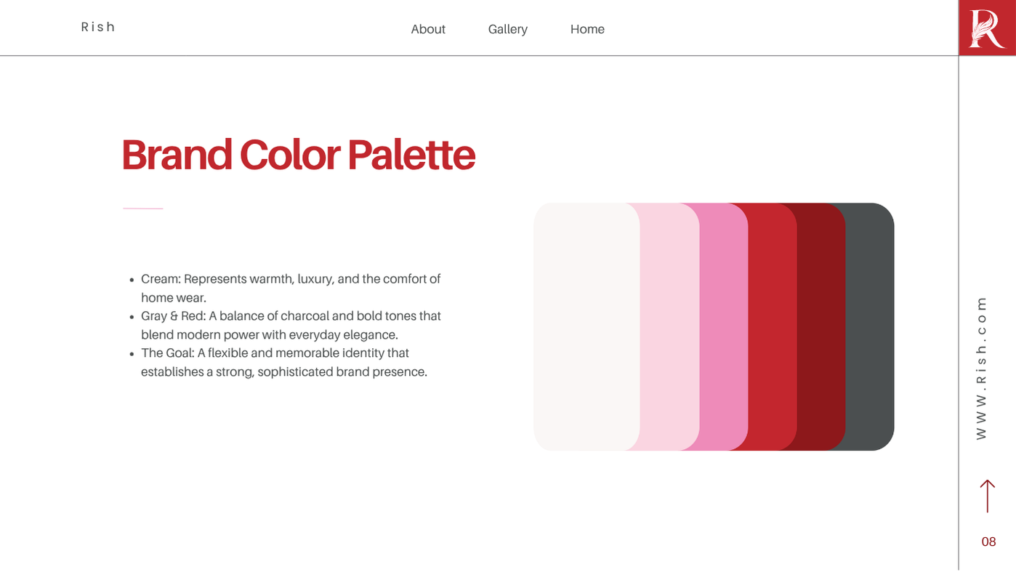The height and width of the screenshot is (572, 1016).
Task: Click the pink divider line under heading
Action: (142, 209)
